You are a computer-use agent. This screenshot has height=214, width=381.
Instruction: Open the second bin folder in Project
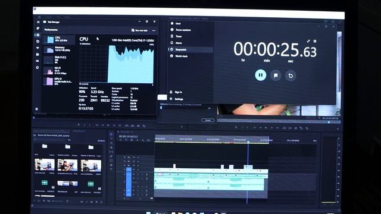[68, 147]
